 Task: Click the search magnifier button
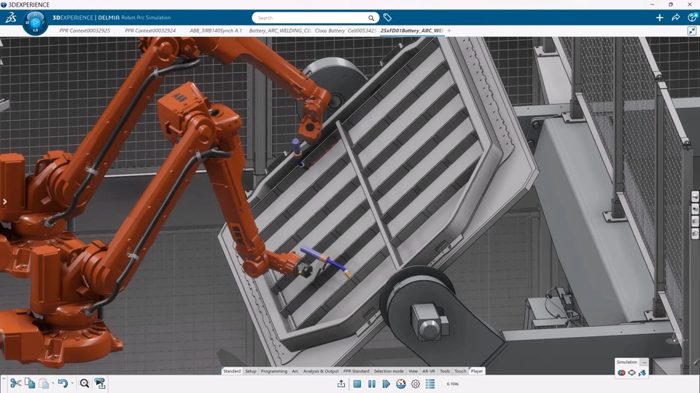click(371, 17)
